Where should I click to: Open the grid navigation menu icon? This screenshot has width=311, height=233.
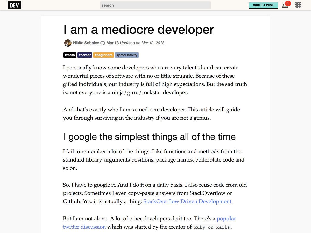point(298,5)
